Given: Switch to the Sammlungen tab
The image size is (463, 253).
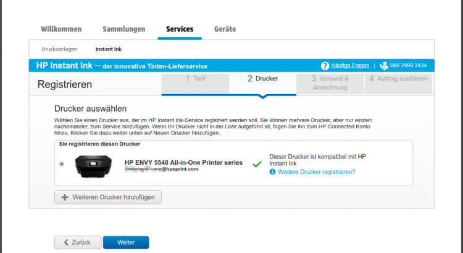Looking at the screenshot, I should click(x=123, y=29).
